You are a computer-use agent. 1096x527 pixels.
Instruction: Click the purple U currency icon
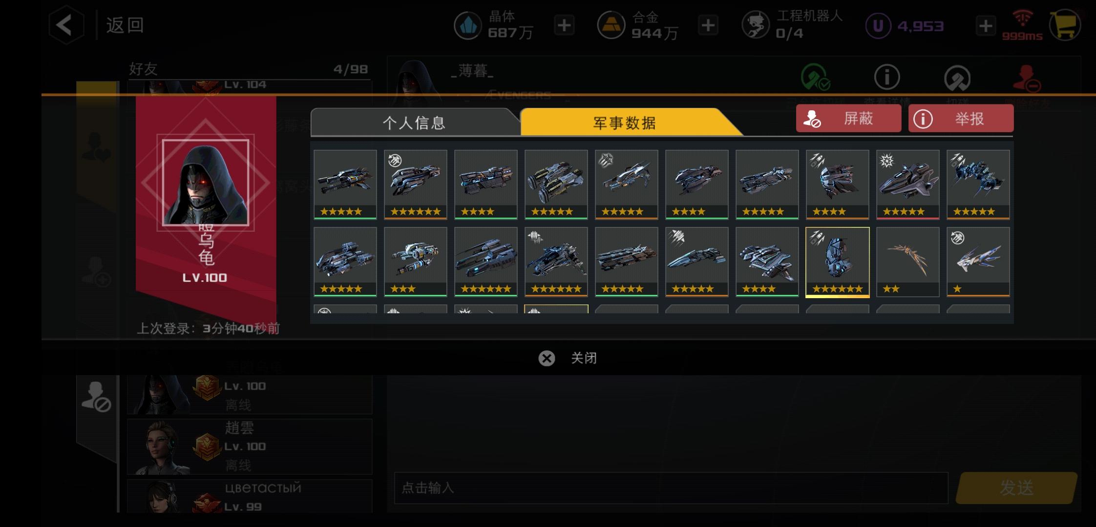click(878, 25)
